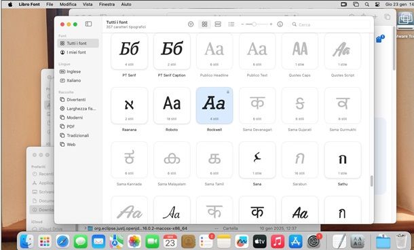Select the PT Serif Caption font card
This screenshot has width=414, height=250.
[172, 52]
